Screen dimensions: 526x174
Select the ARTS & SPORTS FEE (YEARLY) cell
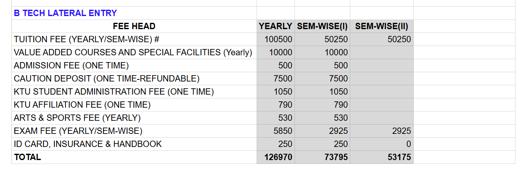(134, 118)
